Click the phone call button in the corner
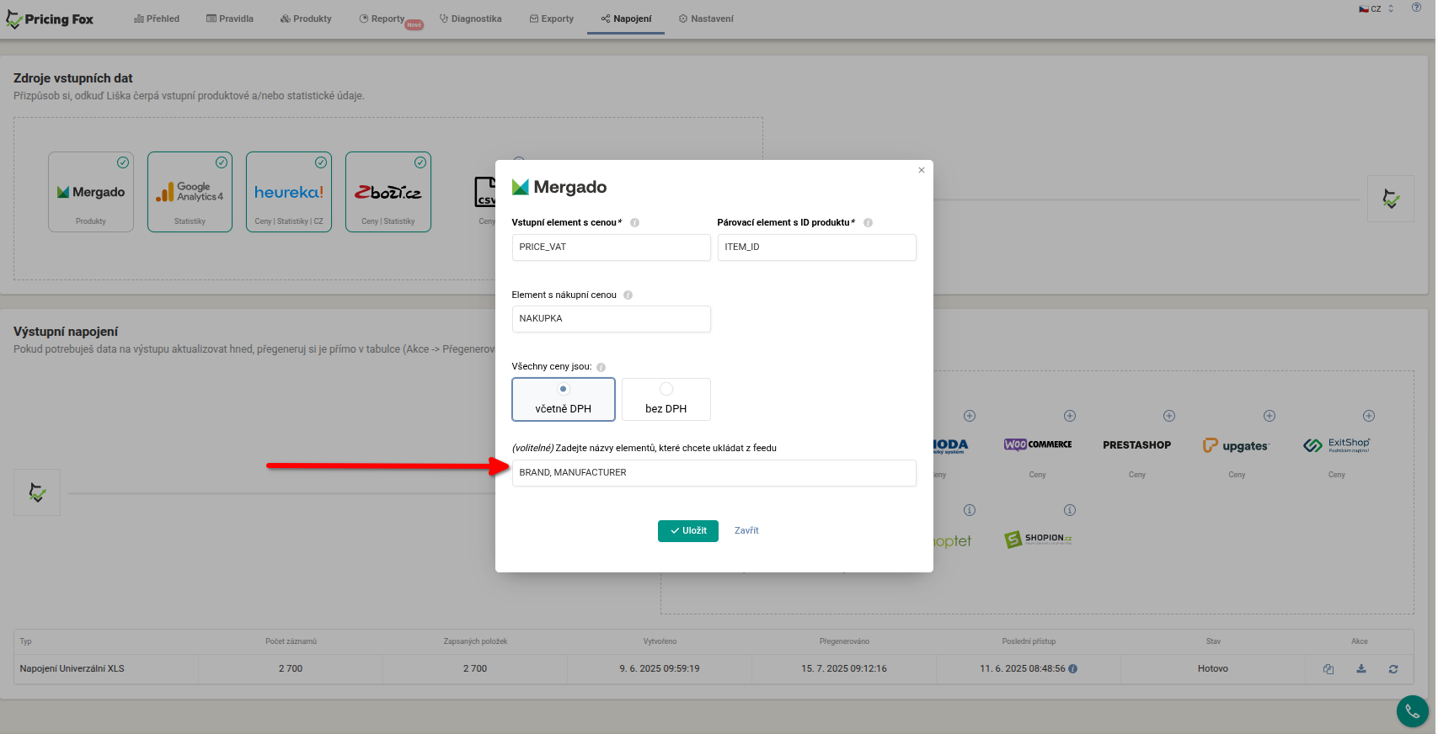 pos(1412,711)
